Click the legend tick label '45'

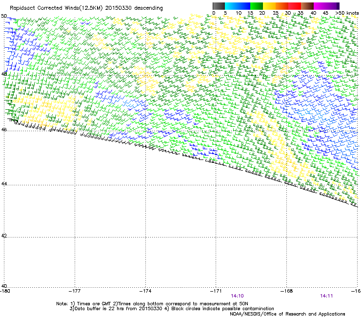pos(325,13)
